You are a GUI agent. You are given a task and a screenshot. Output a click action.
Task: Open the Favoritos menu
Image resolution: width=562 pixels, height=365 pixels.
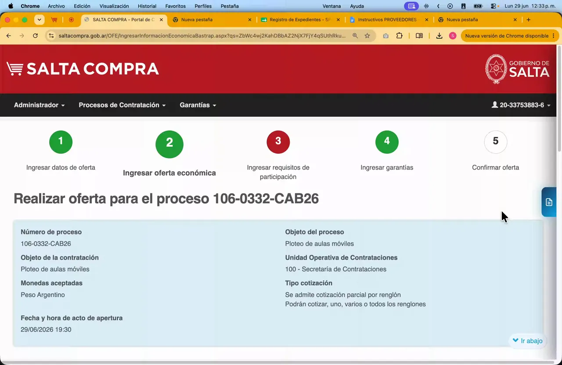(x=176, y=6)
